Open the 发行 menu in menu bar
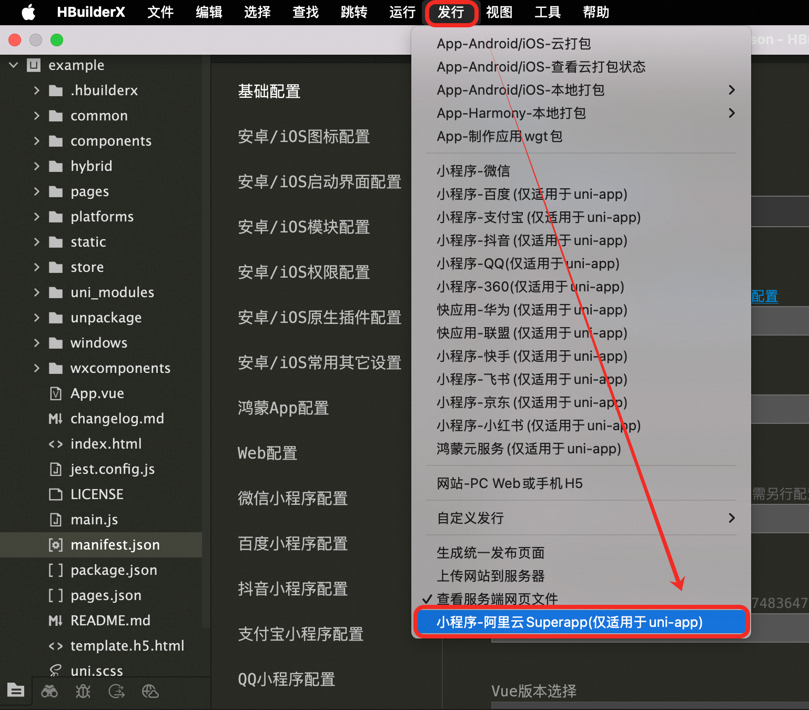The width and height of the screenshot is (809, 710). point(451,12)
